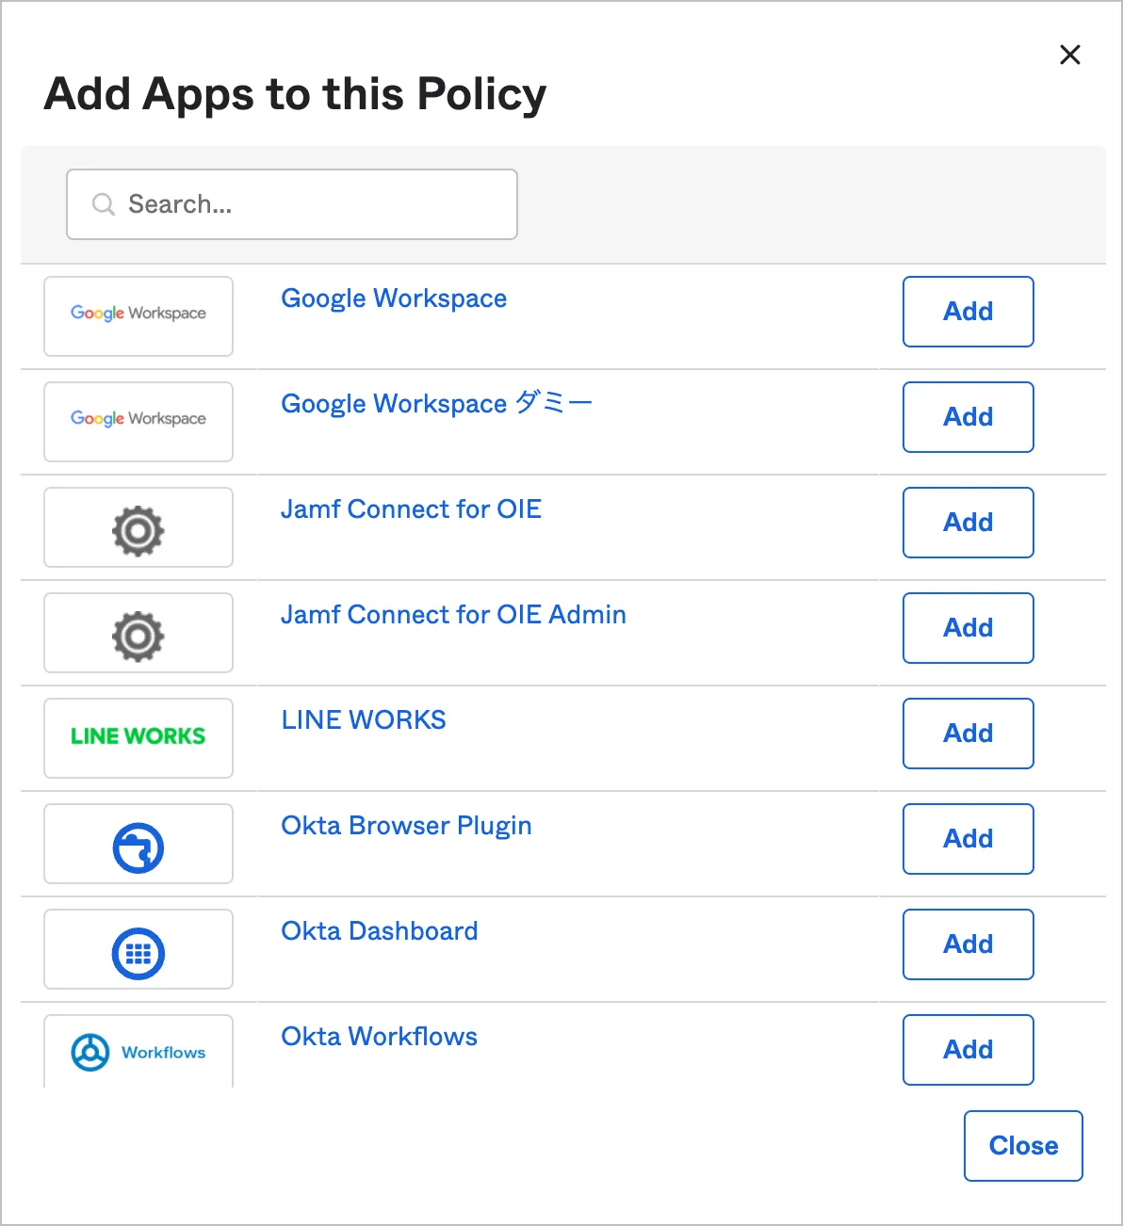
Task: Open the Jamf Connect for OIE link
Action: 411,509
